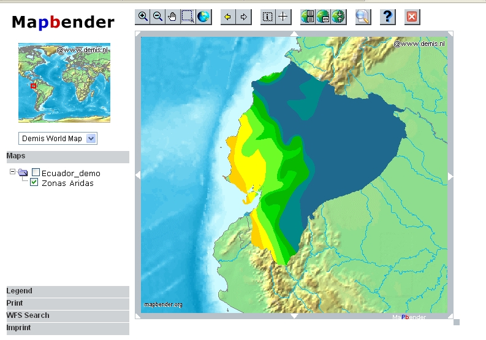Click the overview world map thumbnail

[64, 82]
